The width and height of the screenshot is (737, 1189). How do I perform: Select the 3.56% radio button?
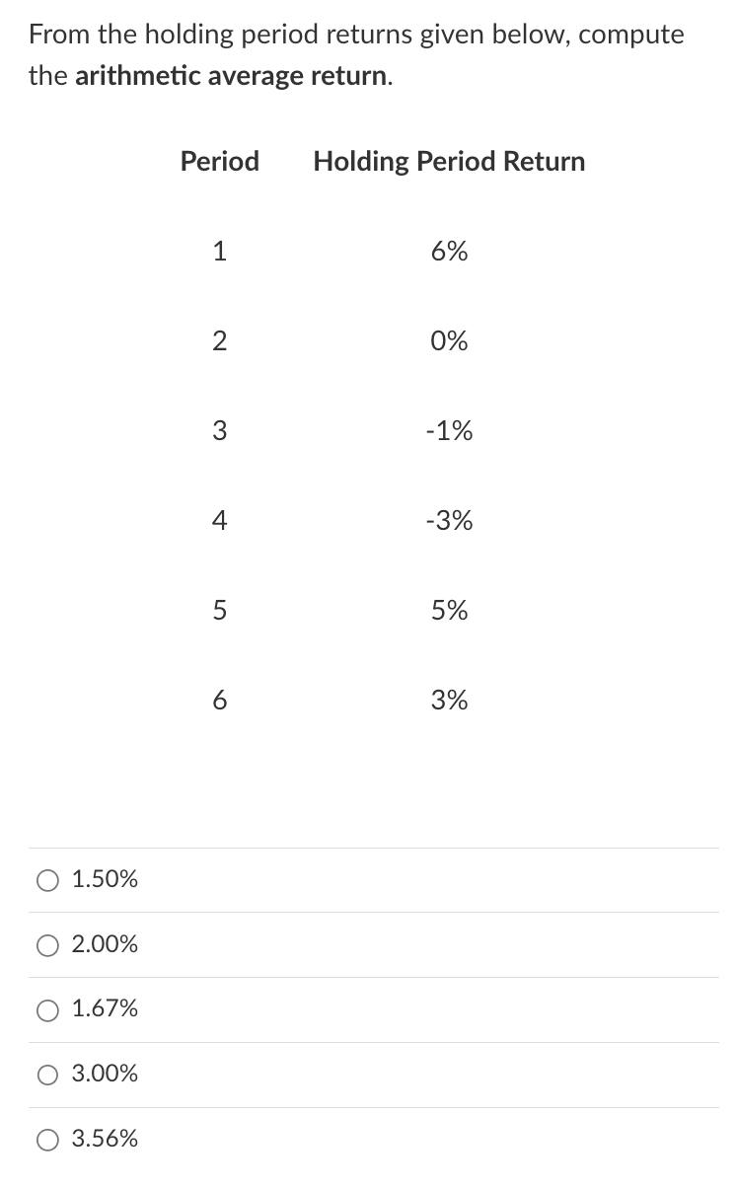(47, 1140)
